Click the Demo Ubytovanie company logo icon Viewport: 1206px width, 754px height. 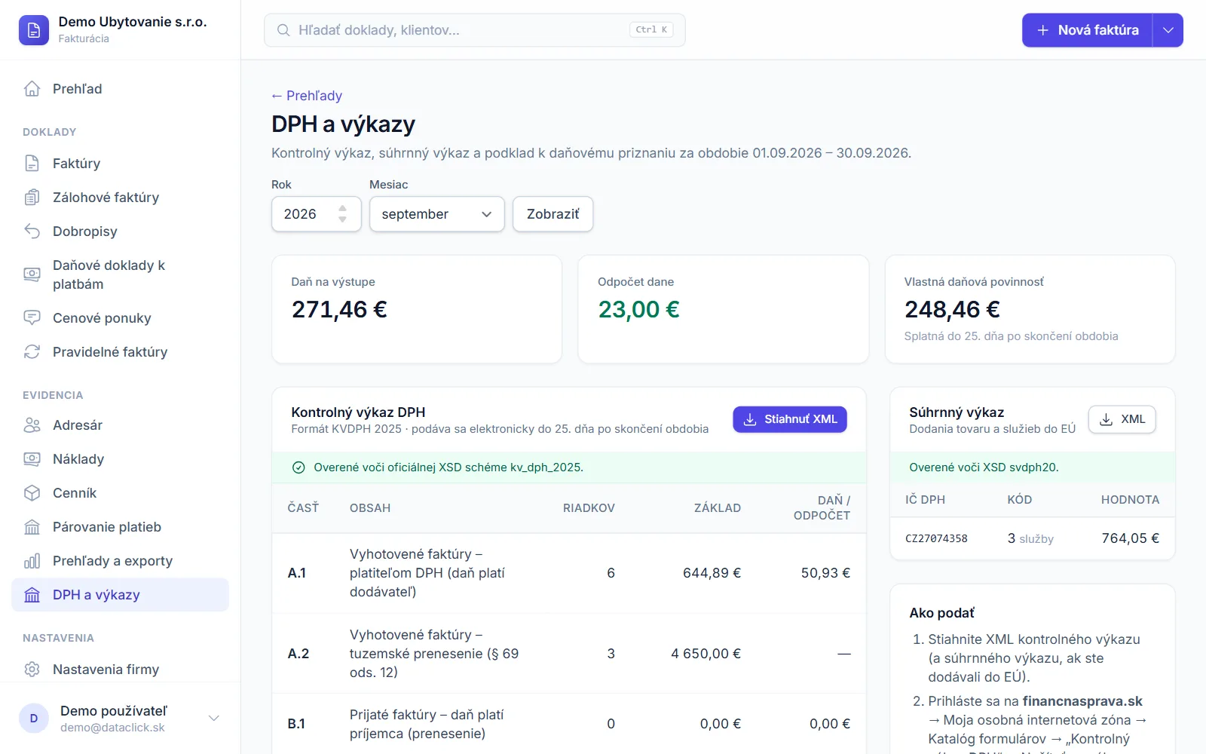(x=34, y=30)
